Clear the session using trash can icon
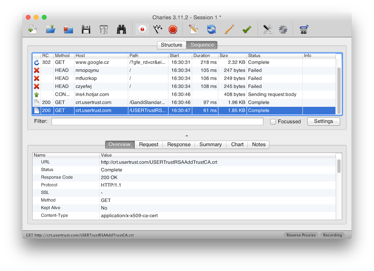Screen dimensions: 374x271 pyautogui.click(x=104, y=29)
